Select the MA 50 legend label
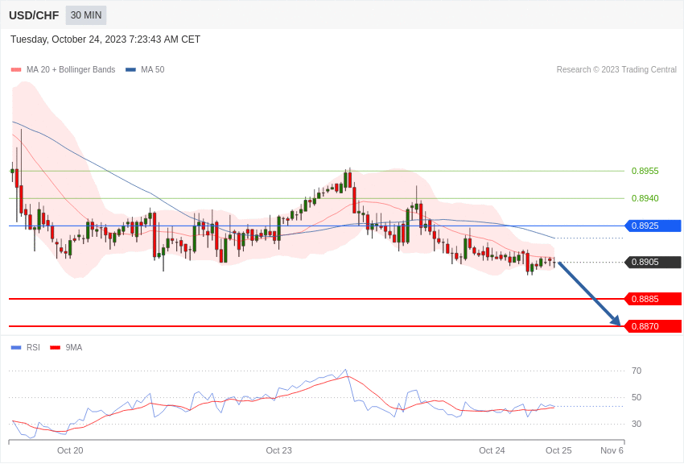The image size is (684, 464). tap(153, 70)
